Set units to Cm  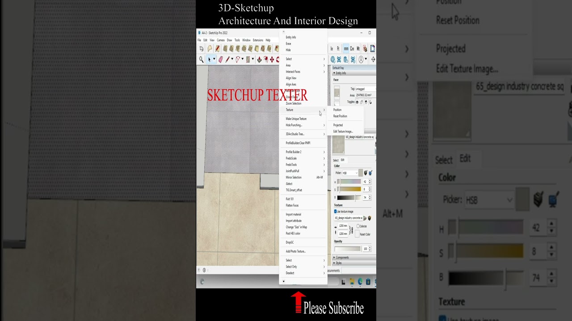(352, 49)
